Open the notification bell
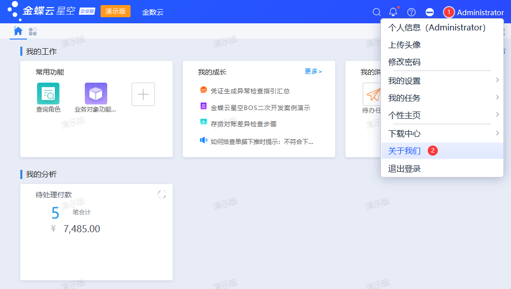Viewport: 511px width, 289px height. pyautogui.click(x=393, y=12)
